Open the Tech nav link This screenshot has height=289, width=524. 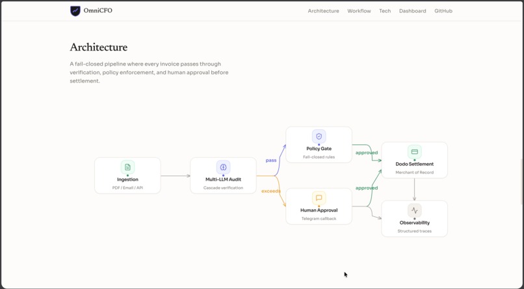coord(385,11)
